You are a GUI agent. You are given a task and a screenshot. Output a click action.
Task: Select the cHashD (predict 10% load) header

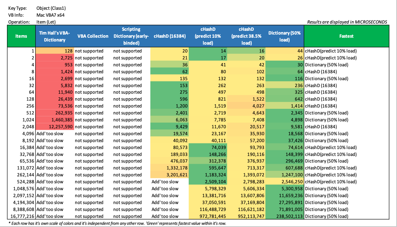208,36
